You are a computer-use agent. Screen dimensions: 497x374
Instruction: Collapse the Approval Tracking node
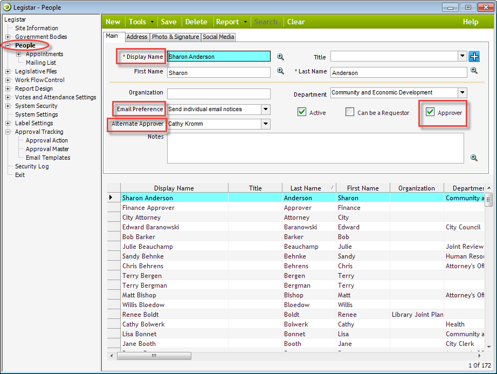[x=8, y=132]
